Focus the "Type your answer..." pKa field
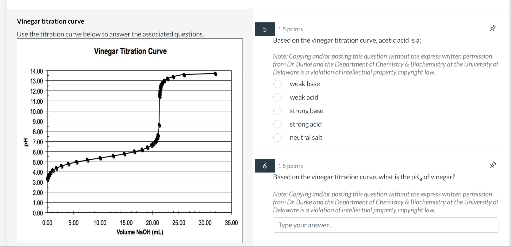Screen dimensions: 511x247 point(385,225)
